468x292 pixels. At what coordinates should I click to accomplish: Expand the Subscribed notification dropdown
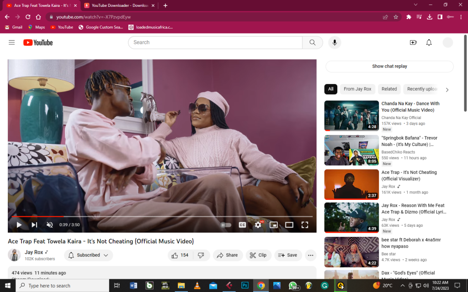(x=88, y=255)
